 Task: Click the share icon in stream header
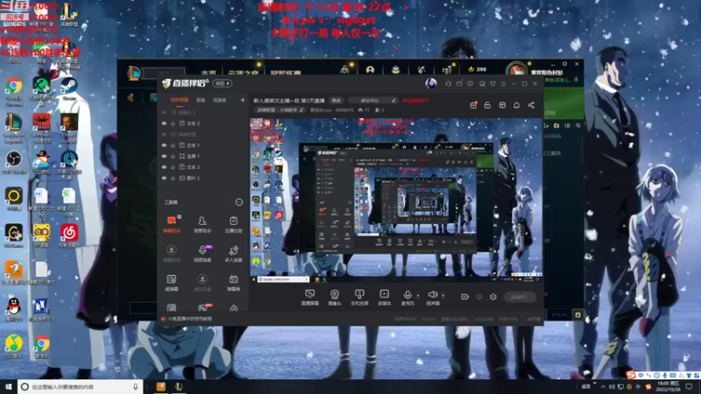pos(531,105)
